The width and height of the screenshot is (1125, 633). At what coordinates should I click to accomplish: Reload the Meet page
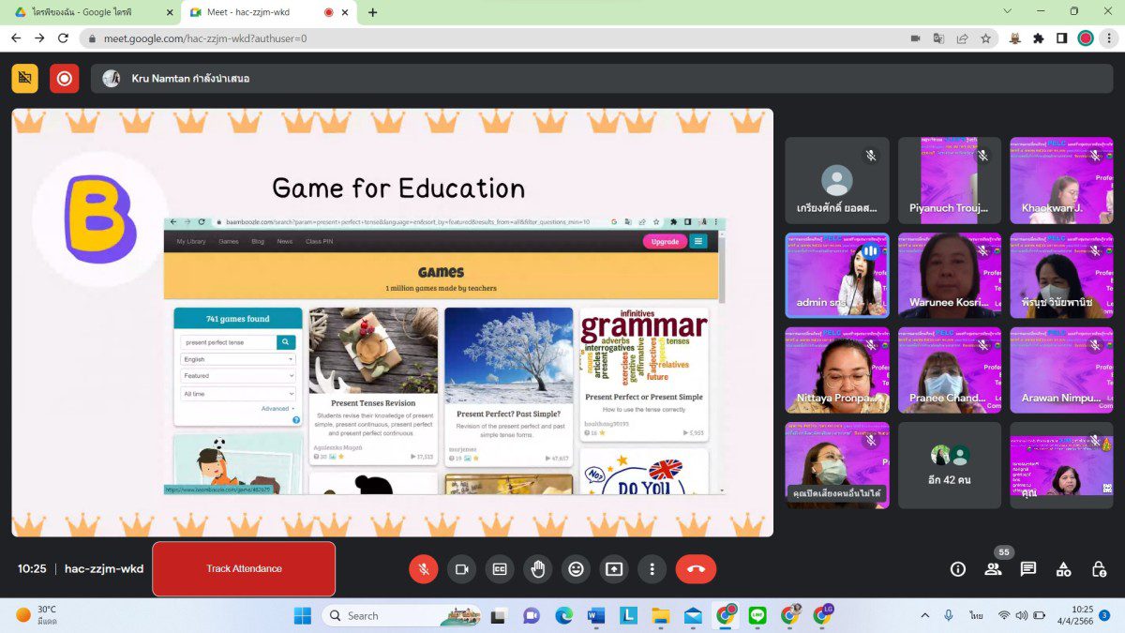[63, 38]
